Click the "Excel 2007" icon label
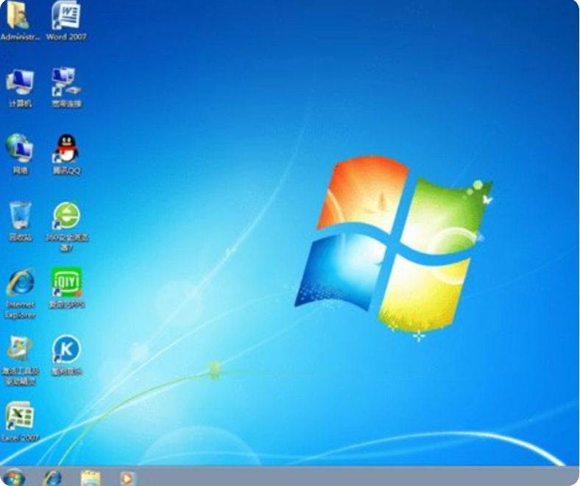 [x=20, y=438]
